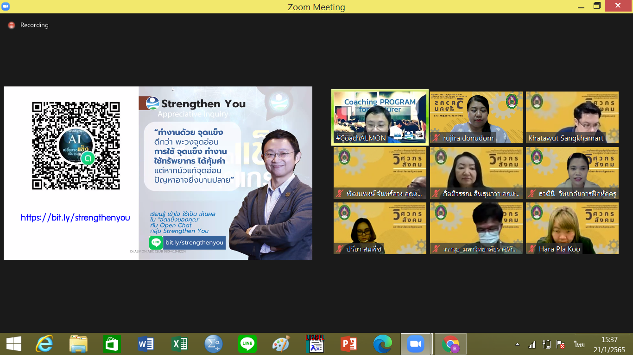Image resolution: width=633 pixels, height=355 pixels.
Task: Click the Recording status label
Action: 34,25
